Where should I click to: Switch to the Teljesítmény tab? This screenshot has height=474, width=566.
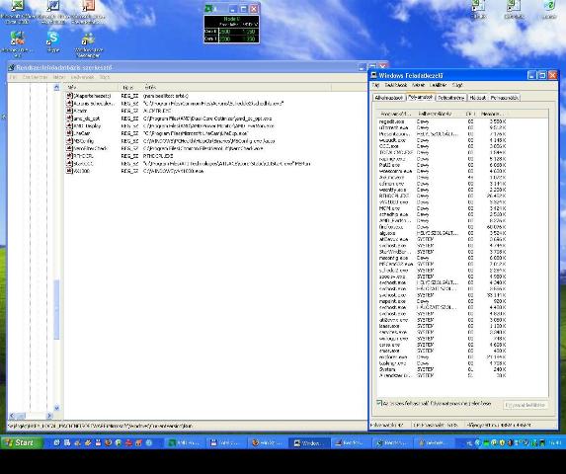coord(450,98)
